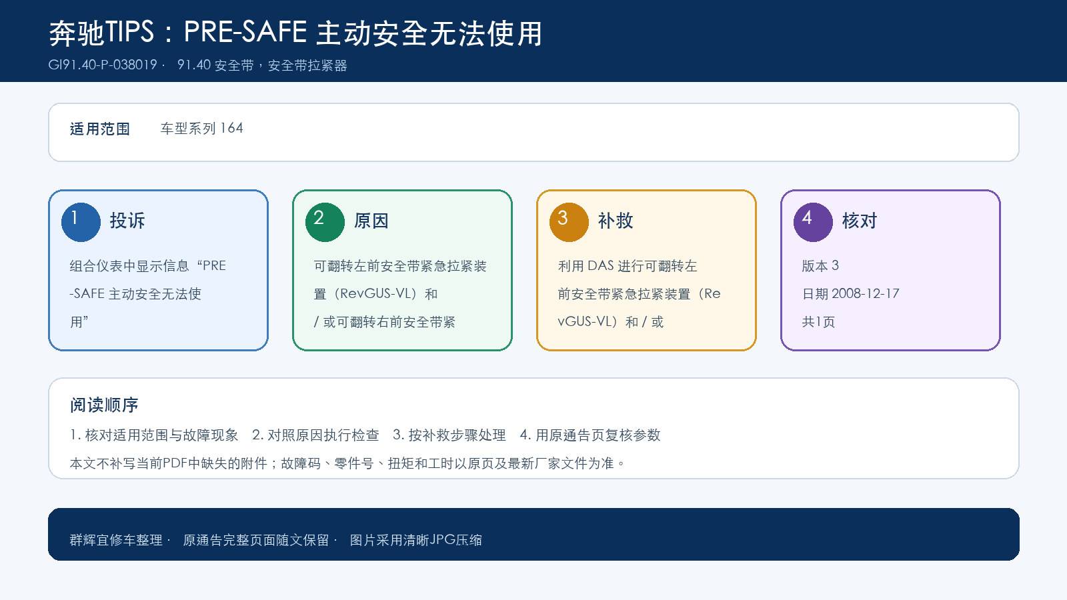Select the 核对 card heading
Image resolution: width=1067 pixels, height=600 pixels.
860,221
